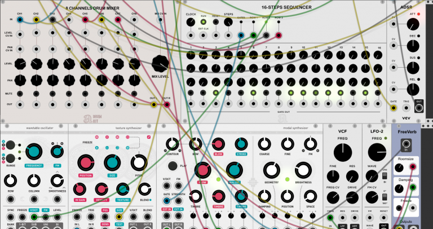Toggle the UNI/BI switch on LFO-2
The image size is (433, 229).
(383, 175)
